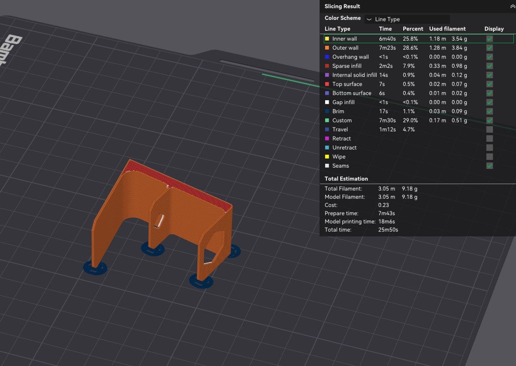Screen dimensions: 516x366
Task: Toggle Overhang wall display checkbox
Action: [x=490, y=57]
